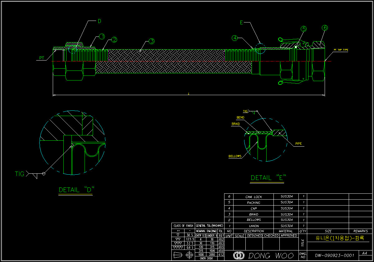Screen dimensions: 374x262
Task: Select the projection symbol with crosshair circle
Action: click(189, 255)
